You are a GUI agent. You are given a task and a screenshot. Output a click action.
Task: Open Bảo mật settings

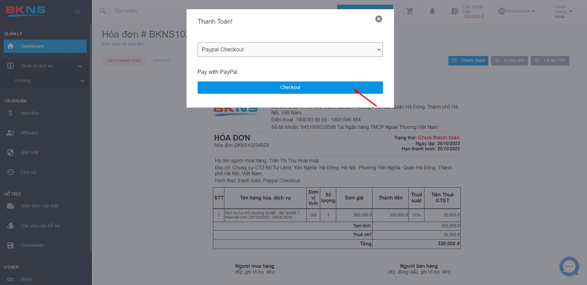tap(30, 152)
